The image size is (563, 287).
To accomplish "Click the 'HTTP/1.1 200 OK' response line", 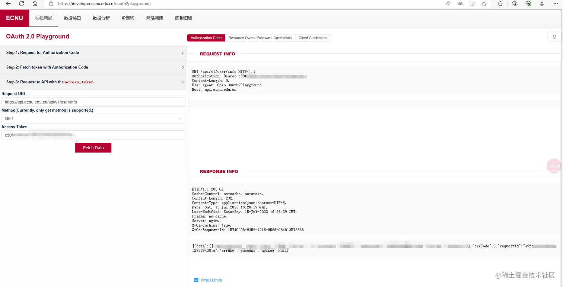I will pyautogui.click(x=208, y=189).
